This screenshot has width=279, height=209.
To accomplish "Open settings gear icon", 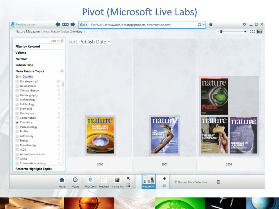I will click(x=244, y=24).
